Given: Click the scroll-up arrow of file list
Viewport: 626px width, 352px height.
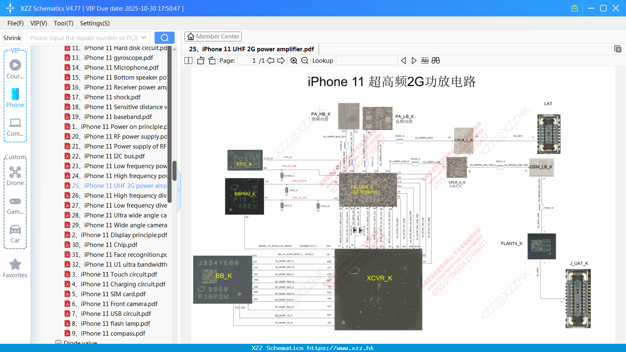Looking at the screenshot, I should coord(174,49).
